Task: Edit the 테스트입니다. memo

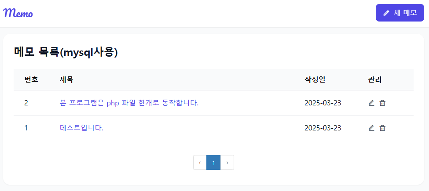Action: [371, 128]
